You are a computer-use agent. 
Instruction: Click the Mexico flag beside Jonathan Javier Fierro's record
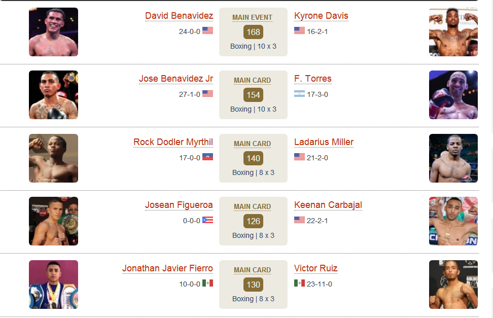[207, 283]
